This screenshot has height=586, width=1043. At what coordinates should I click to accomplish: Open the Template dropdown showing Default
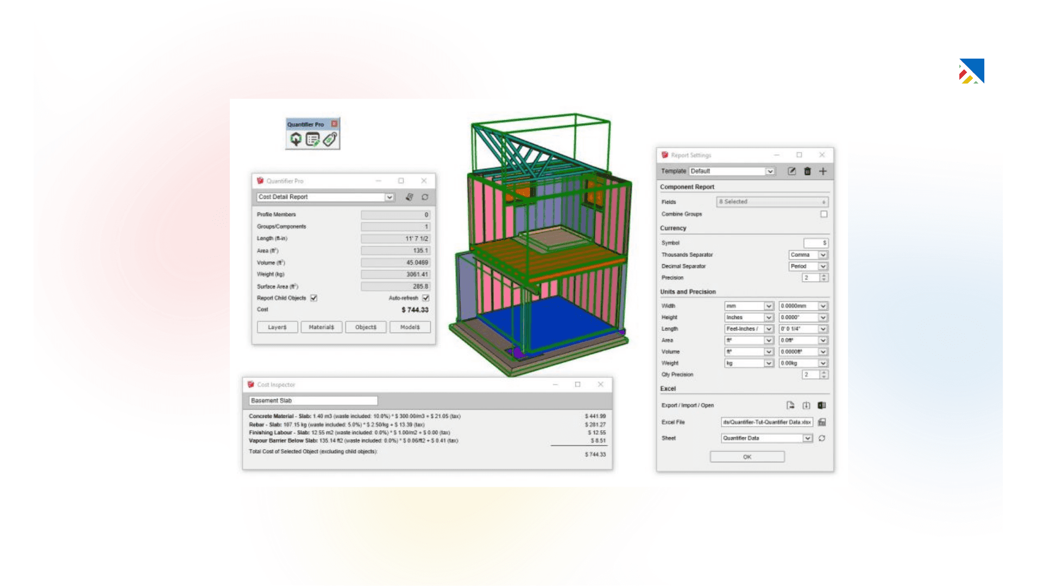[771, 171]
